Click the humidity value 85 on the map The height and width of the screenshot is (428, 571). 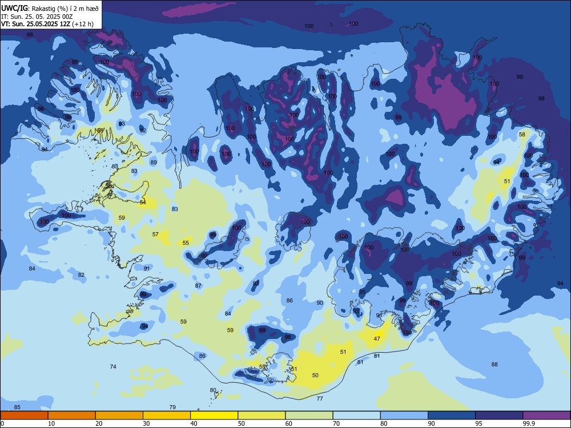coord(17,407)
